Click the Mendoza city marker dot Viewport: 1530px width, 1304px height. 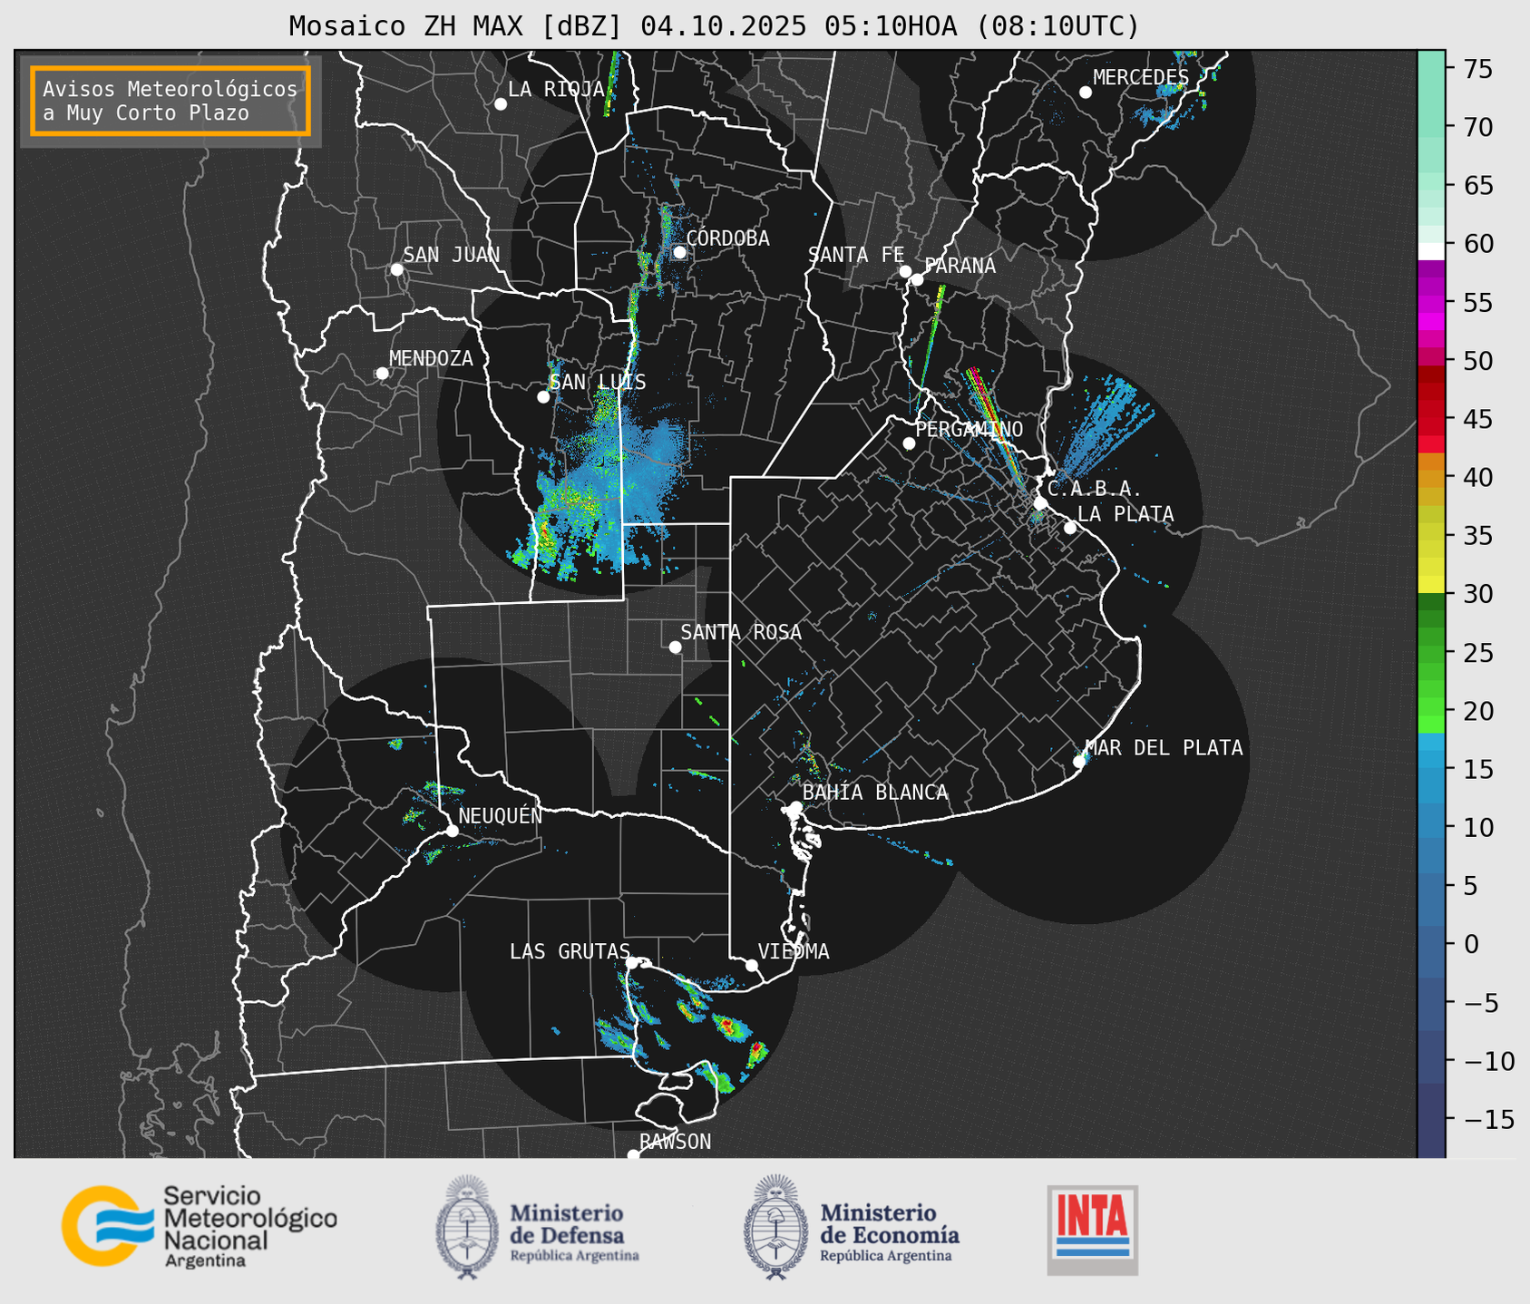coord(382,374)
